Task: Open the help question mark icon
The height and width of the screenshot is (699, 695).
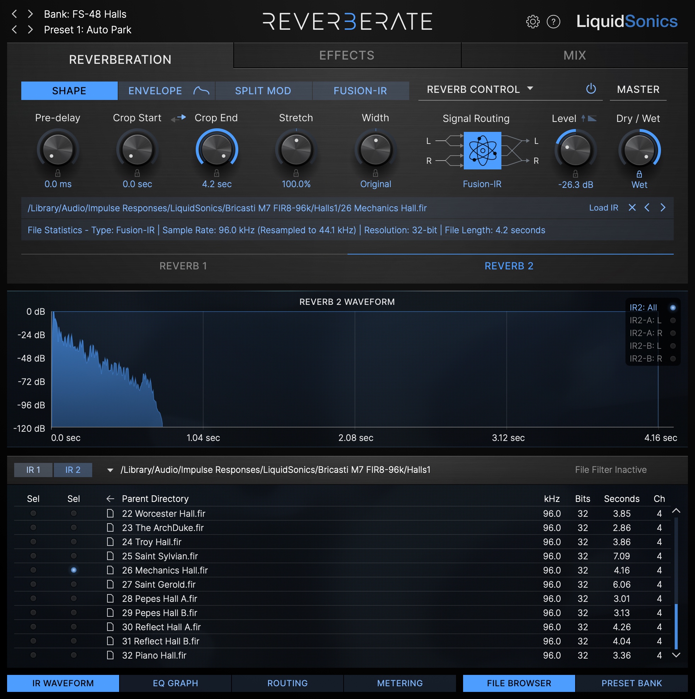Action: pos(554,22)
